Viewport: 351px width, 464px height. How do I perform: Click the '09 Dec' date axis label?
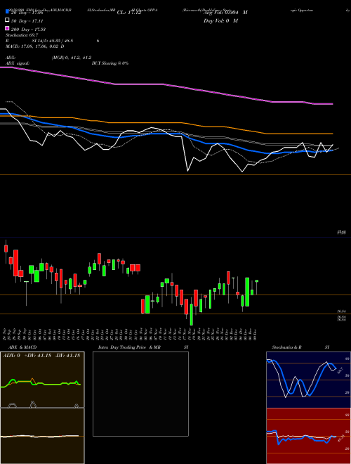coord(254,333)
